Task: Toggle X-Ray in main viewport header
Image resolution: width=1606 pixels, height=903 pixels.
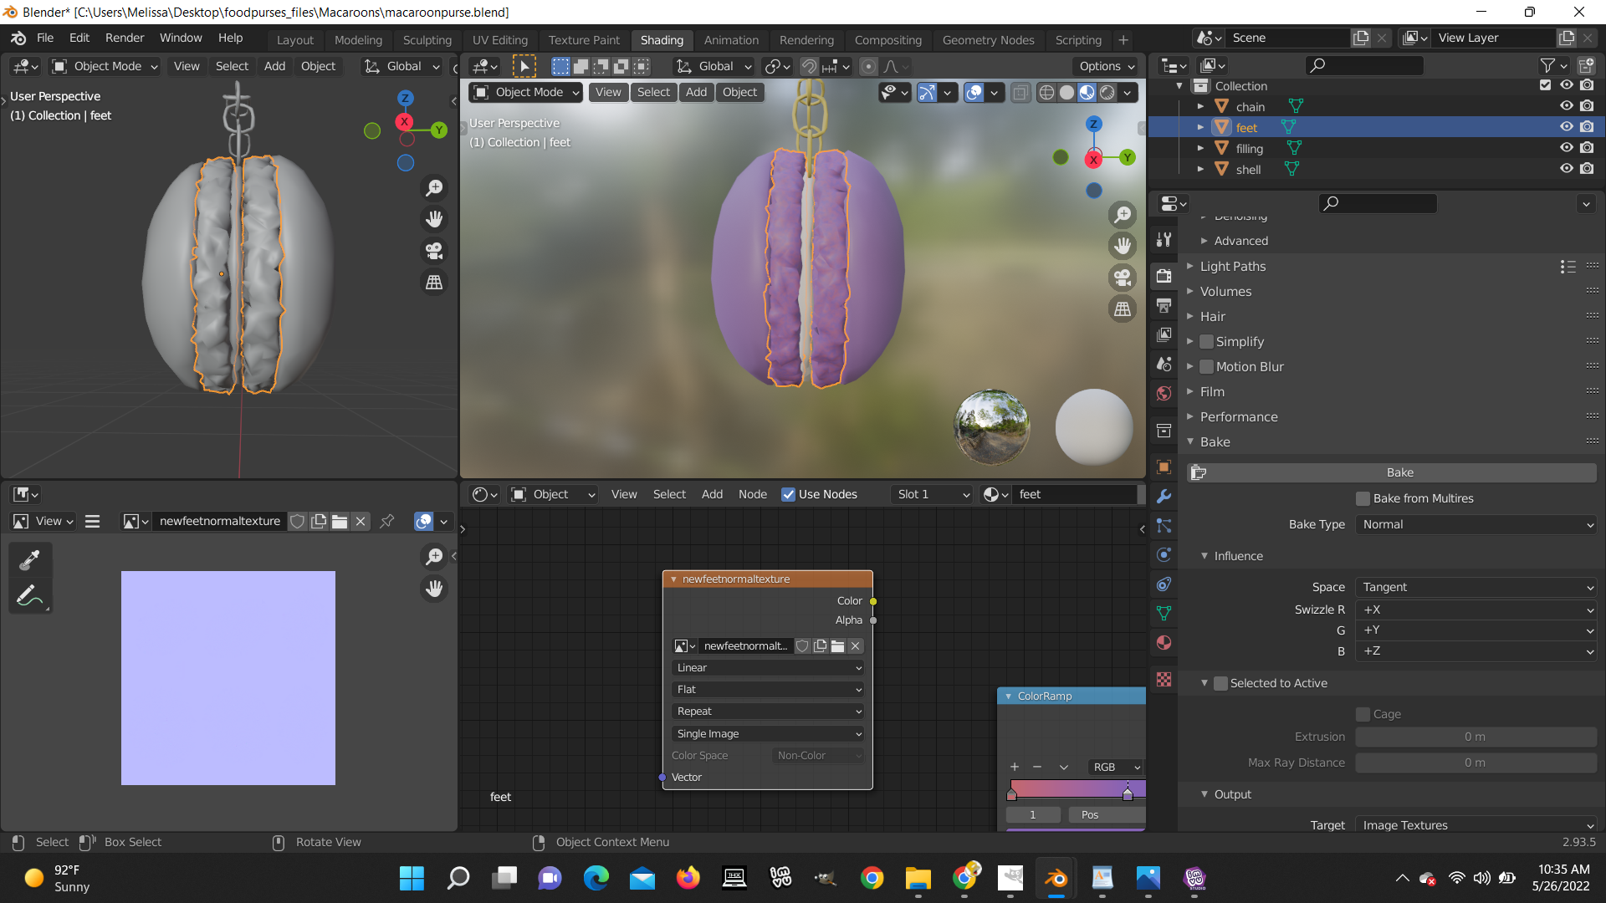Action: coord(1020,93)
